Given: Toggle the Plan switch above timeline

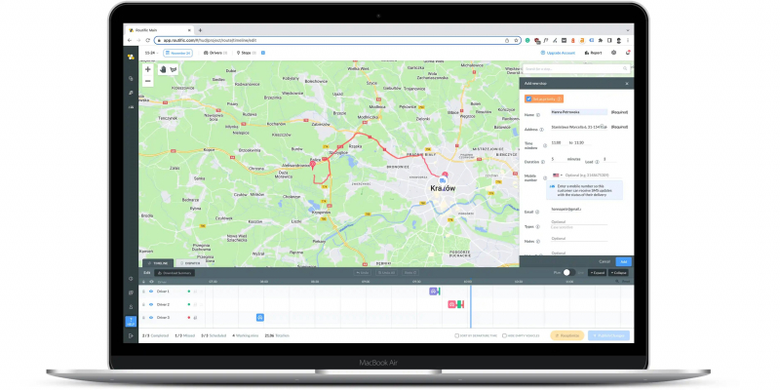Looking at the screenshot, I should point(567,273).
